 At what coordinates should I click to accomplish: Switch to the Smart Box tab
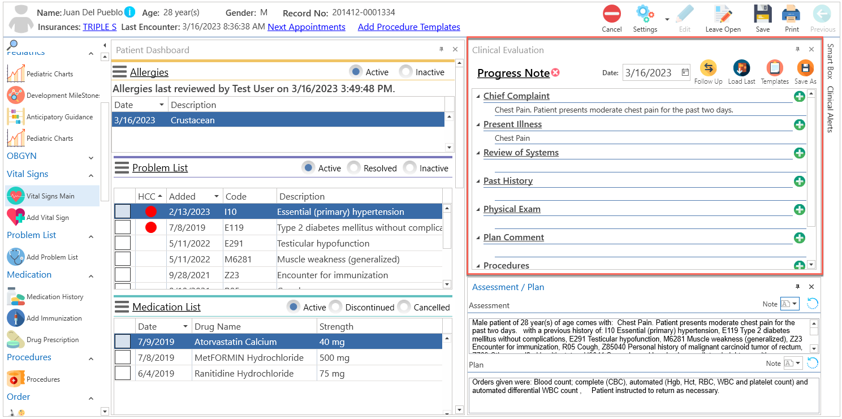point(830,62)
